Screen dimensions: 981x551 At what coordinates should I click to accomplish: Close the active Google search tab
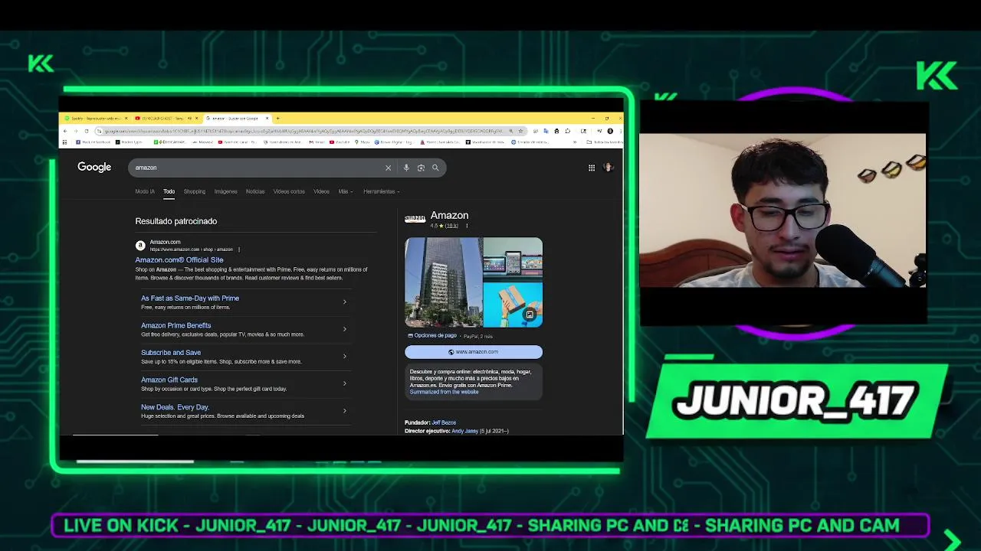[267, 119]
